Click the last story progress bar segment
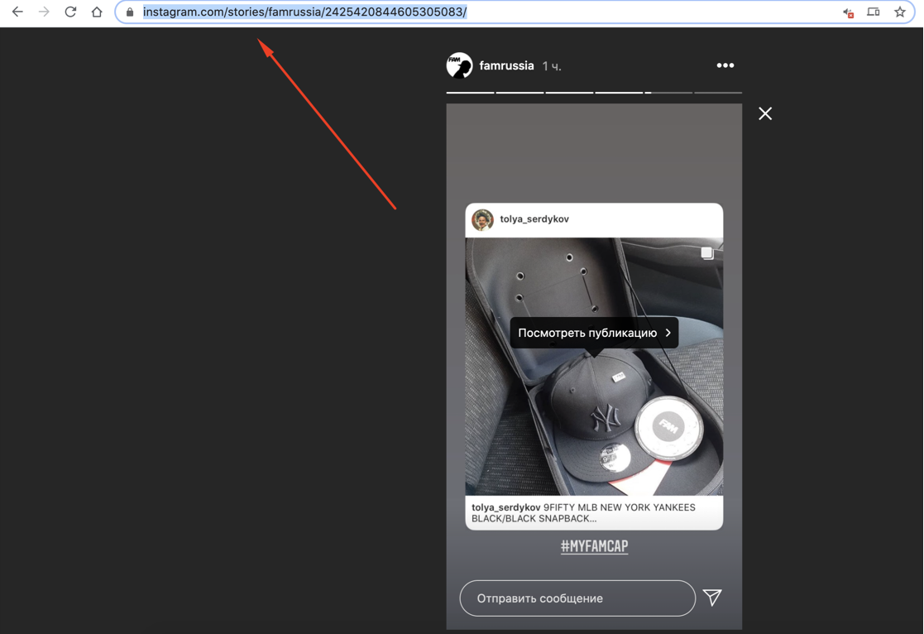Viewport: 924px width, 634px height. pyautogui.click(x=718, y=92)
